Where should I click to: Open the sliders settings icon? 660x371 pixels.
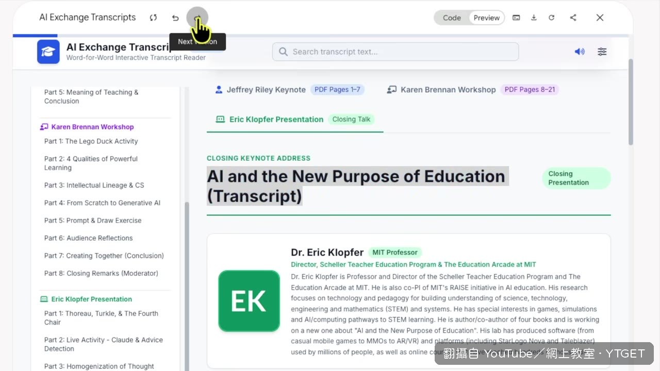(x=602, y=52)
